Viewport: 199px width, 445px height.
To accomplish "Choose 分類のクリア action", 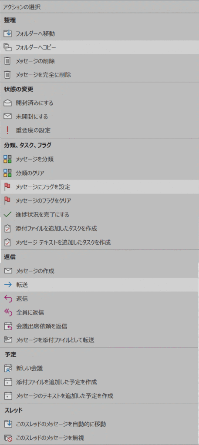I will coord(99,173).
